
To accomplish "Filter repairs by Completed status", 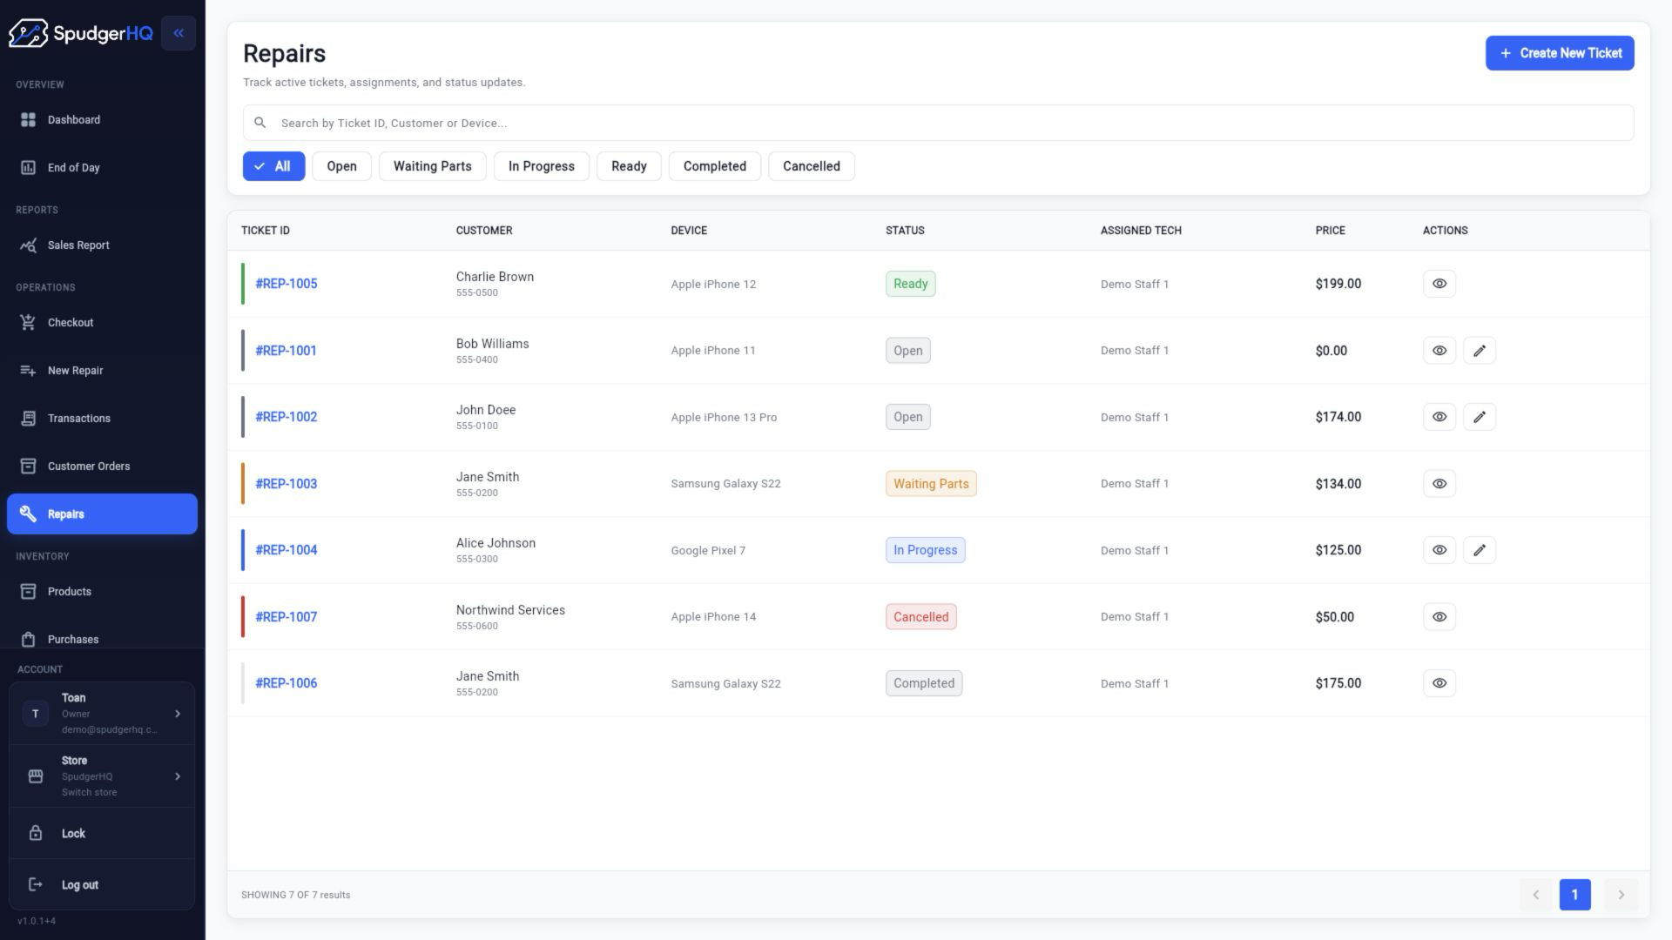I will click(x=714, y=166).
